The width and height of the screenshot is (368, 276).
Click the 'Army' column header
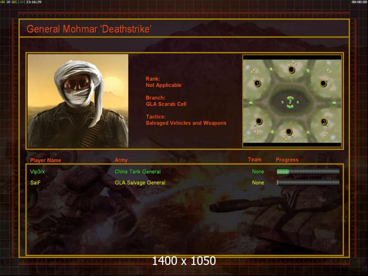(x=121, y=160)
